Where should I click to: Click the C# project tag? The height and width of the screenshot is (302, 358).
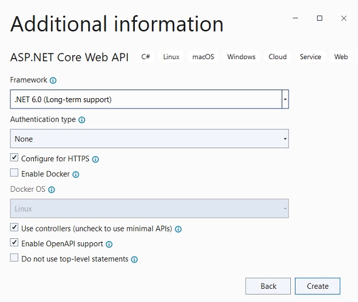coord(146,57)
